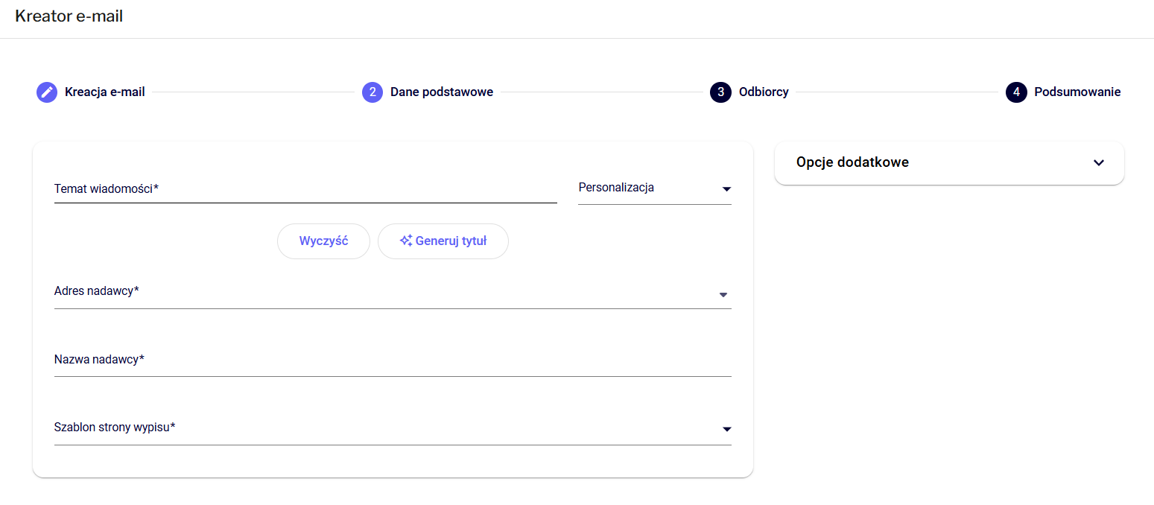Click the Opcje dodatkowe panel title
This screenshot has height=505, width=1154.
click(x=852, y=162)
